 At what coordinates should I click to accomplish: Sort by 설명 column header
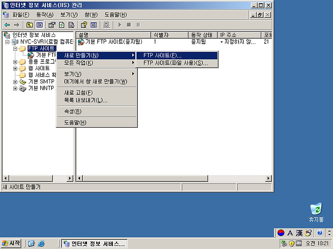click(x=114, y=35)
